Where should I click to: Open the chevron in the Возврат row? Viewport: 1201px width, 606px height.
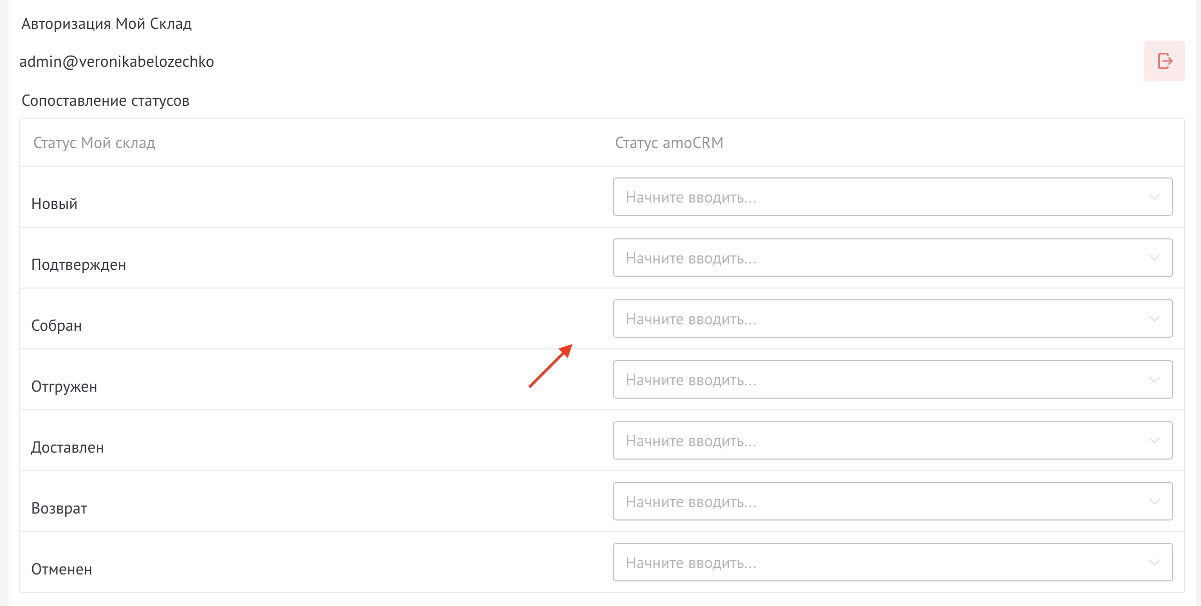[1154, 502]
